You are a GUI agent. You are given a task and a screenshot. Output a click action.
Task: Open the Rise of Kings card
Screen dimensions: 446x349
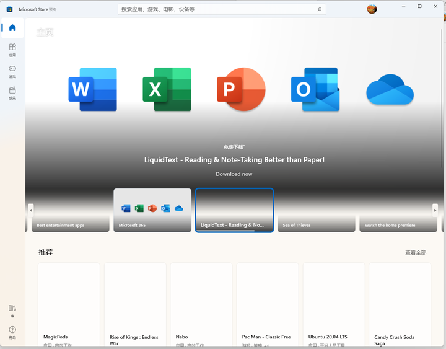click(136, 304)
